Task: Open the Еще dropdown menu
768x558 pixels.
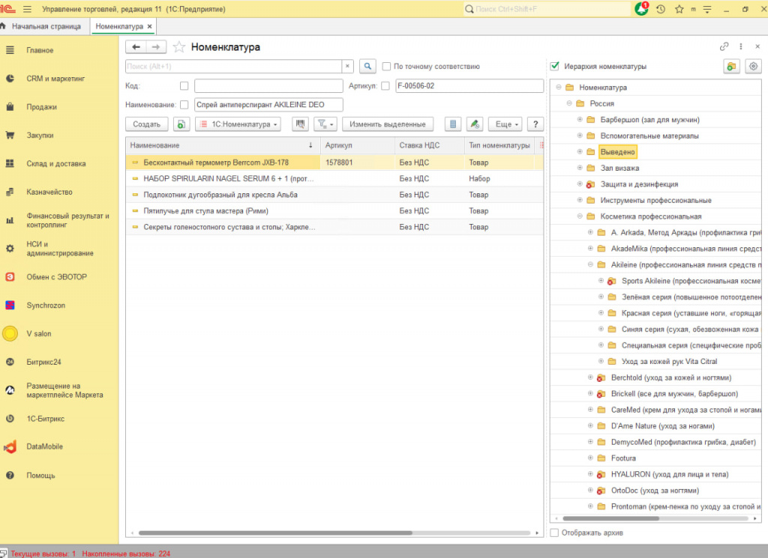Action: pos(505,124)
